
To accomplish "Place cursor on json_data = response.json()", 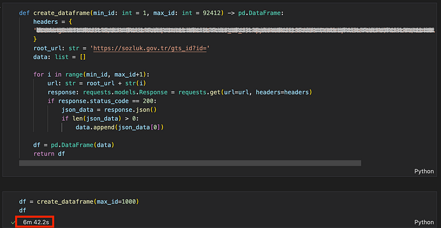I will tap(109, 110).
